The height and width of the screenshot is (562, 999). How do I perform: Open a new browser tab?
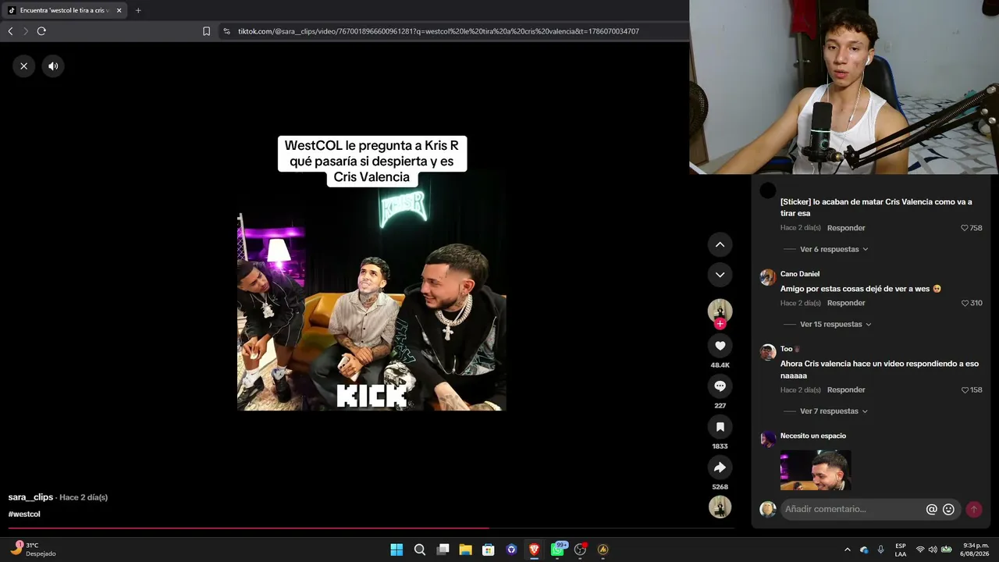coord(138,10)
